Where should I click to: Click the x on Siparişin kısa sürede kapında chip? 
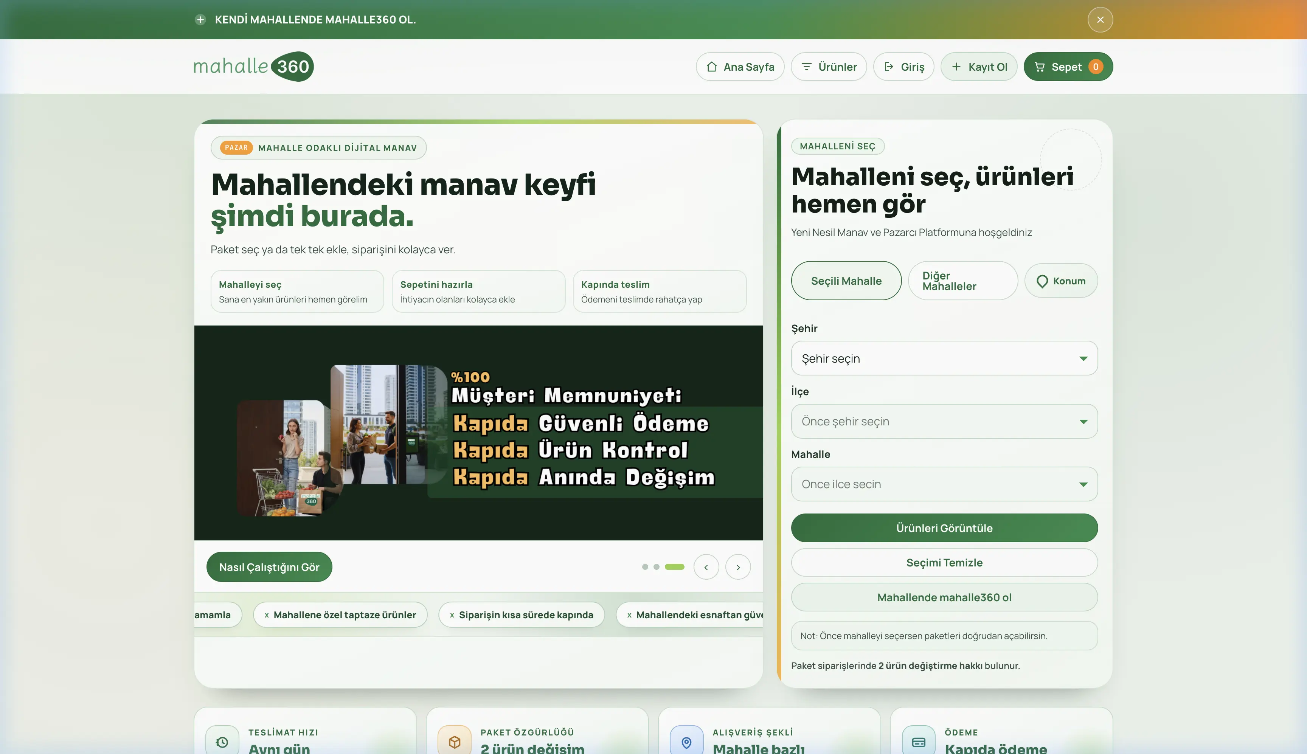coord(452,615)
